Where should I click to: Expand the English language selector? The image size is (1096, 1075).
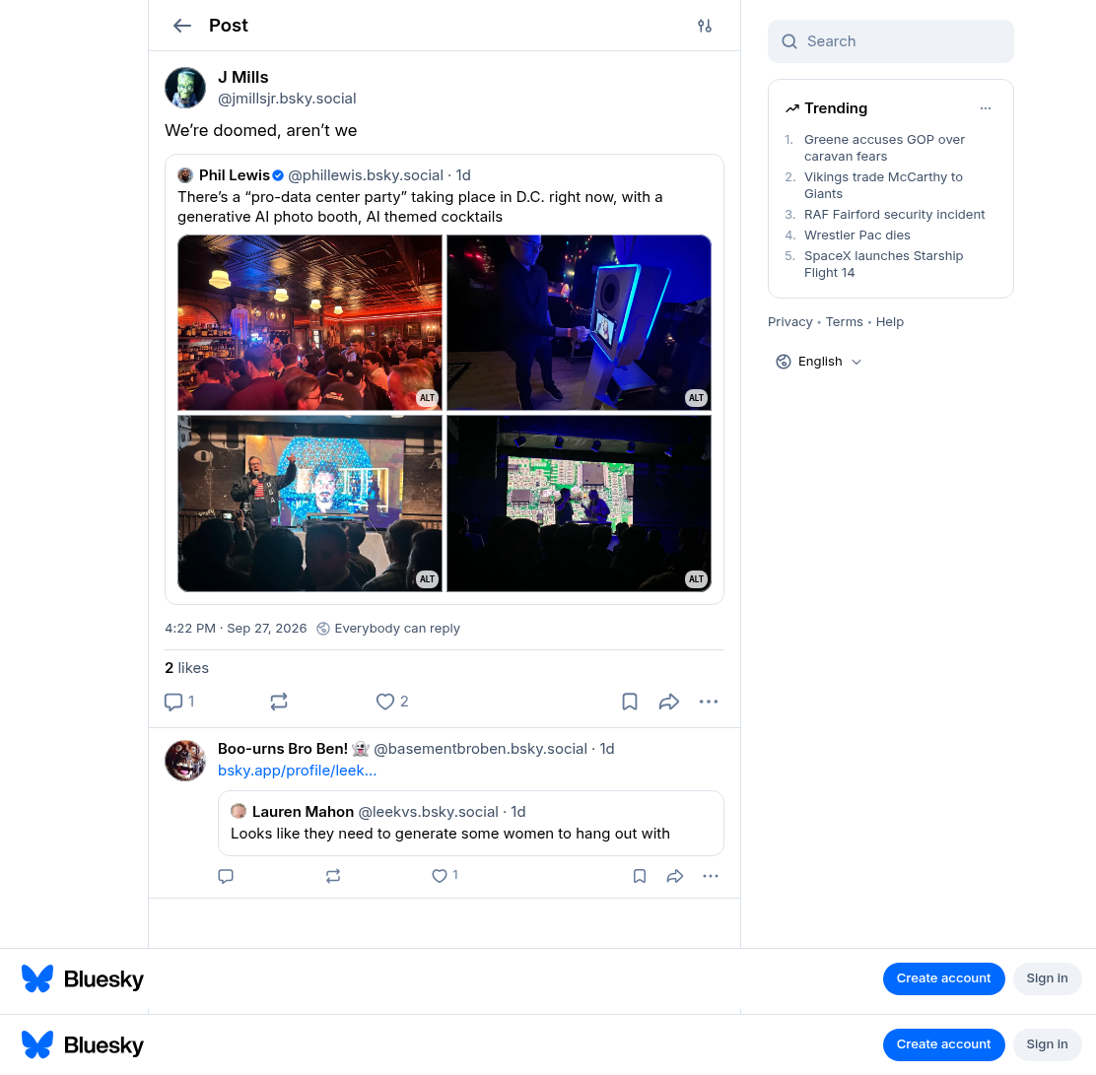(x=819, y=362)
